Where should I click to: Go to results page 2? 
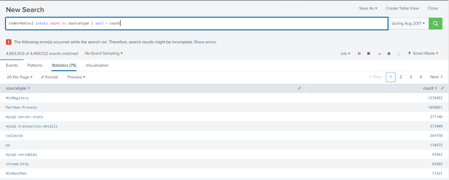pyautogui.click(x=401, y=77)
